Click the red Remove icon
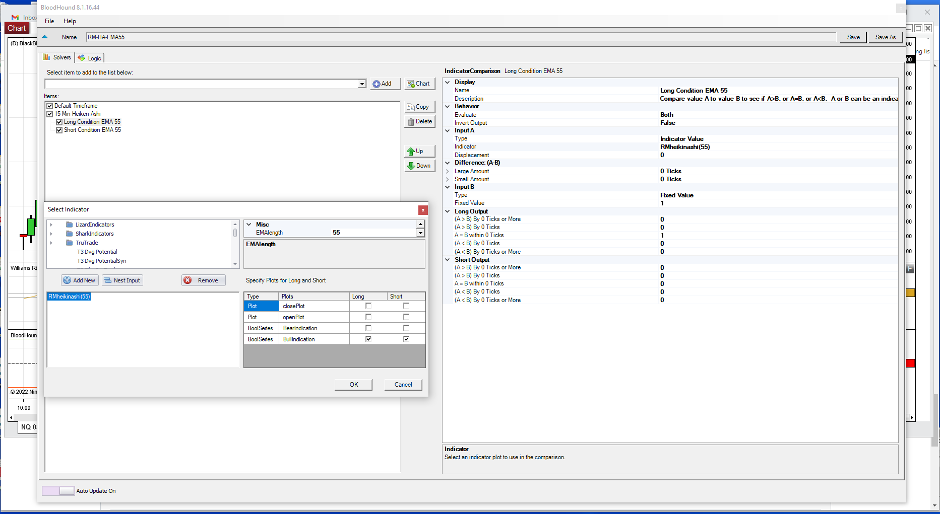The image size is (940, 514). [x=187, y=280]
